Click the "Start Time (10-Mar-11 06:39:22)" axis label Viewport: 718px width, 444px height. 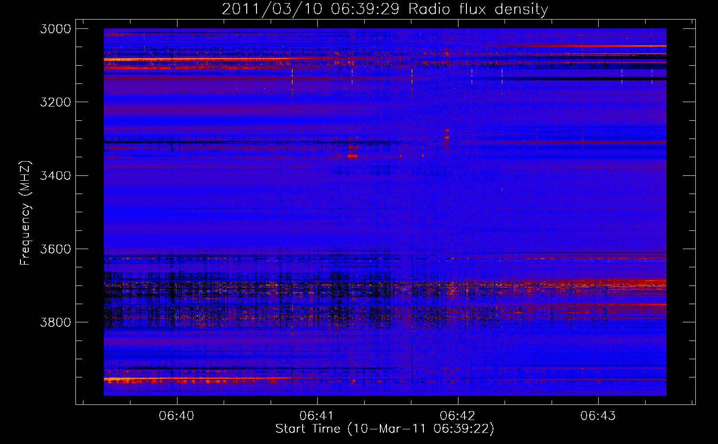pos(385,429)
